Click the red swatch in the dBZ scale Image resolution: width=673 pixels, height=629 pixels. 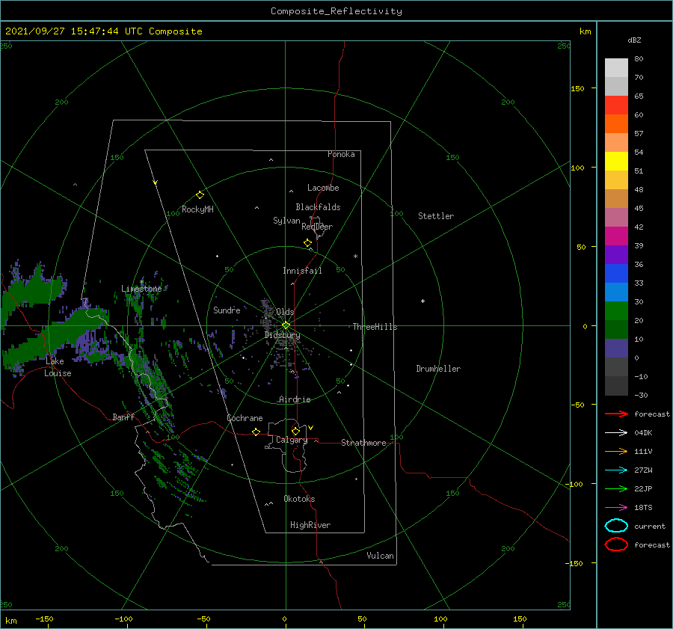pyautogui.click(x=616, y=105)
